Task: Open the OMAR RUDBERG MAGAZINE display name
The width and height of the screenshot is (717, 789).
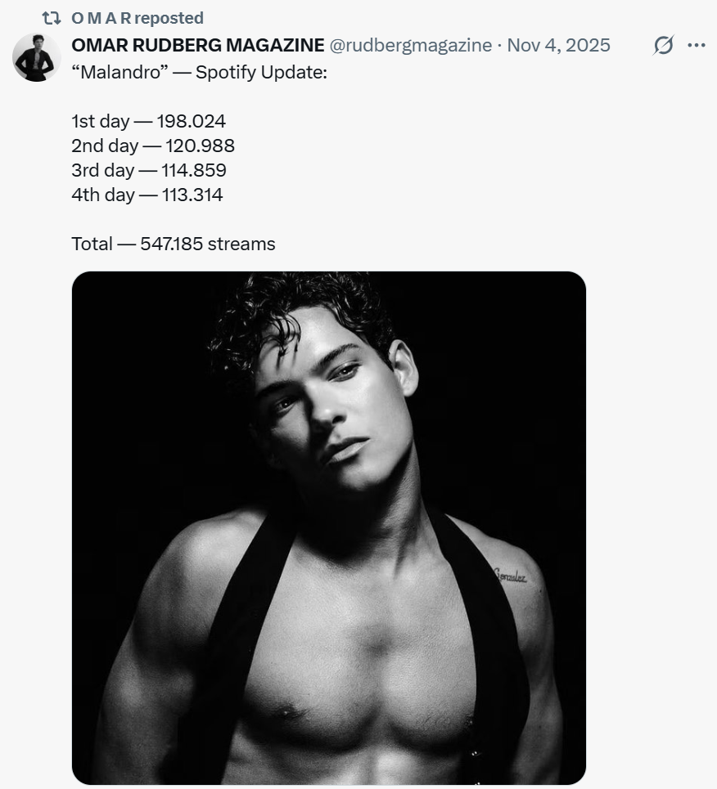Action: point(198,45)
